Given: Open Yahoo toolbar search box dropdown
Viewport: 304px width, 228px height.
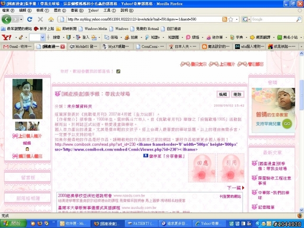Looking at the screenshot, I should 42,37.
